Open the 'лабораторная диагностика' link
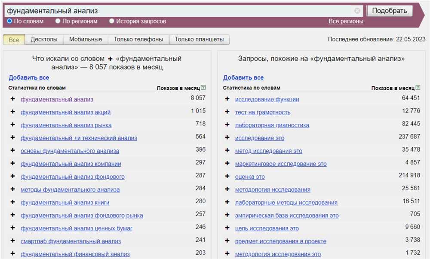 click(x=272, y=125)
